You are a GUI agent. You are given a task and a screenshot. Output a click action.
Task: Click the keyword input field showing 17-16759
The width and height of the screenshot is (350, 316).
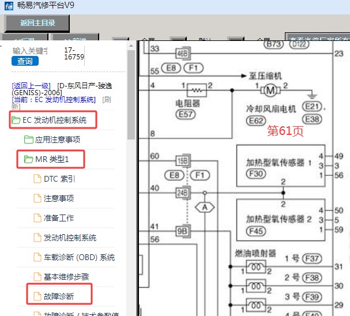74,54
